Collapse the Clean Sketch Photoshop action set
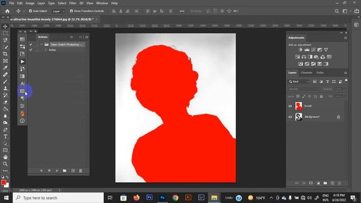Image resolution: width=361 pixels, height=203 pixels. (41, 45)
